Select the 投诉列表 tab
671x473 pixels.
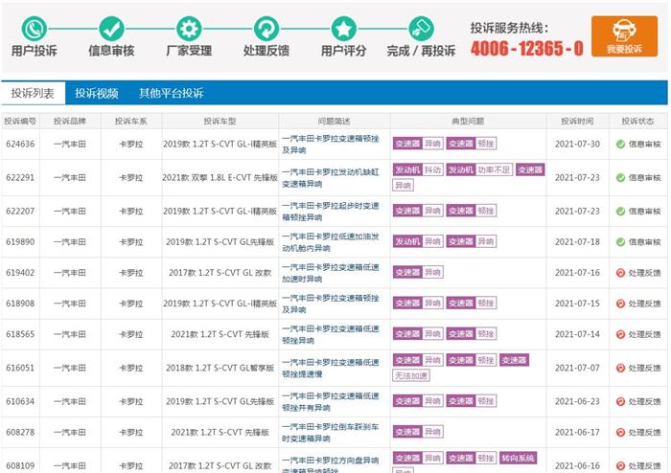[x=33, y=93]
